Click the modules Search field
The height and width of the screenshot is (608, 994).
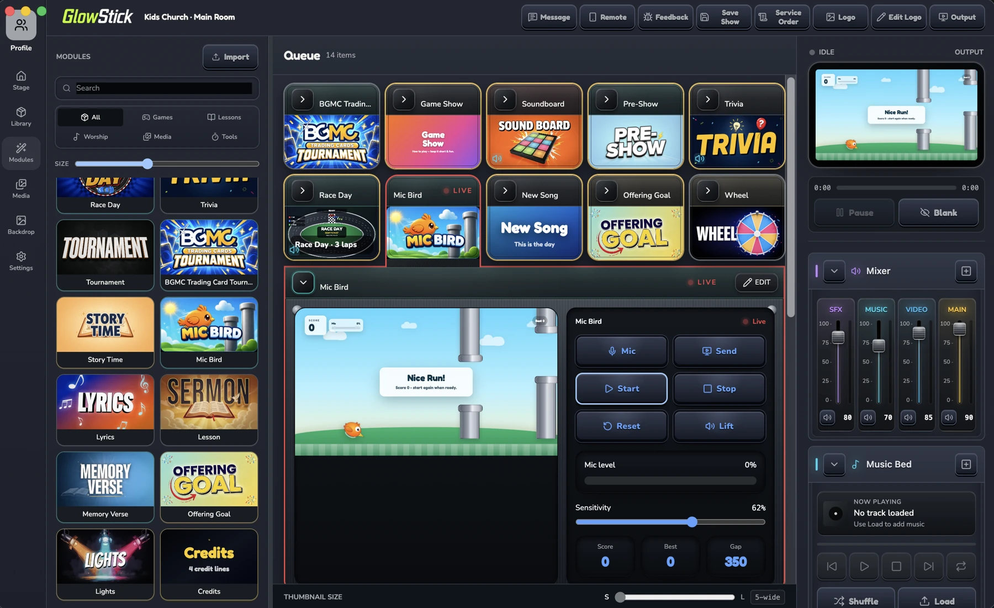click(157, 88)
